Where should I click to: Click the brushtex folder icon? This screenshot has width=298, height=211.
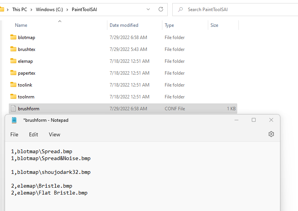click(x=13, y=49)
